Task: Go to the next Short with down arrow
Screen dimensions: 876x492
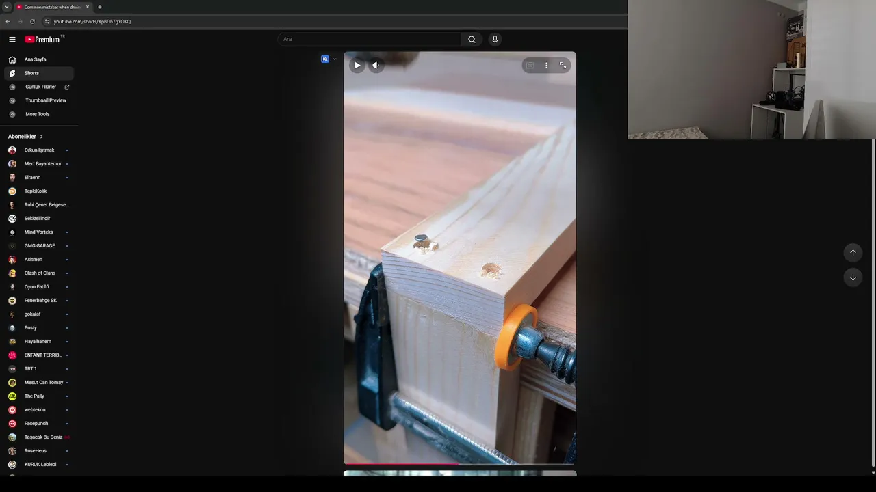Action: [853, 277]
